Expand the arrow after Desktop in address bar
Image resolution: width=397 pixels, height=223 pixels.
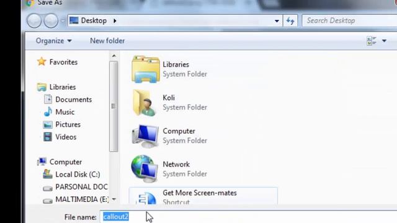(115, 20)
